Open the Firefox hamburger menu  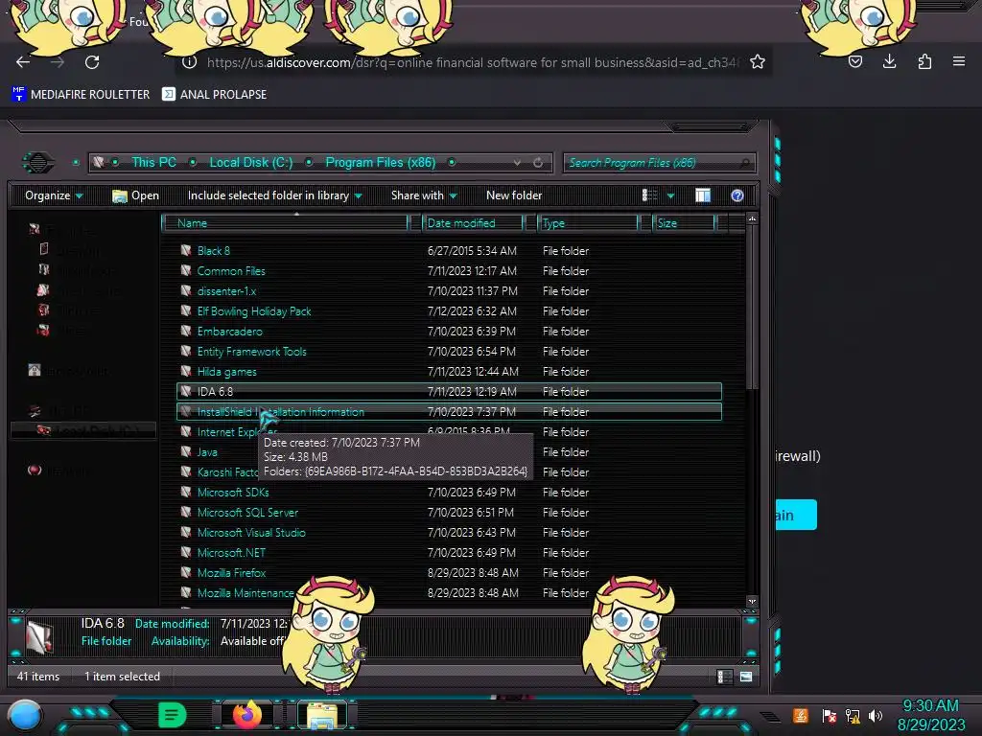958,61
